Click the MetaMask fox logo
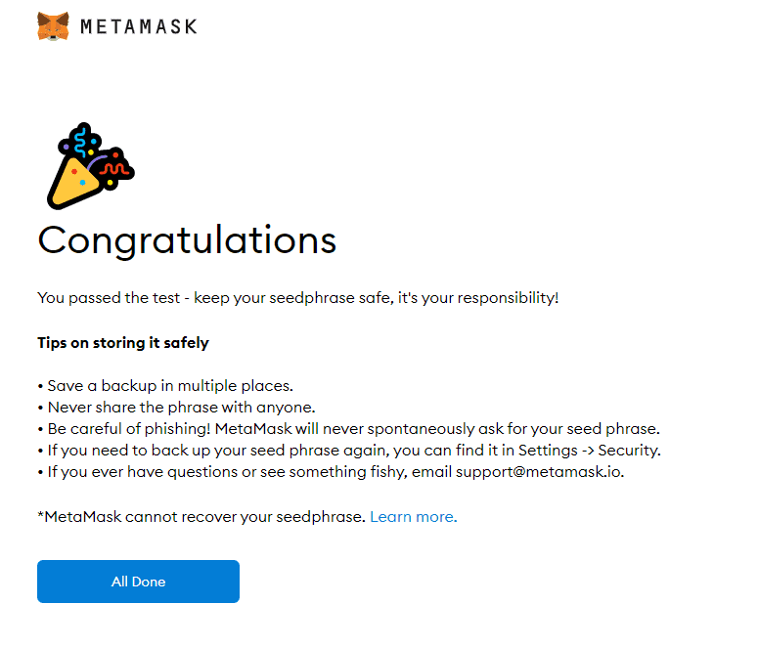Screen dimensions: 759x647 (53, 26)
